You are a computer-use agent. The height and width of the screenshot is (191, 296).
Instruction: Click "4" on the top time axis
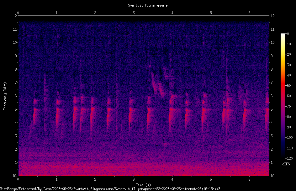click(172, 13)
